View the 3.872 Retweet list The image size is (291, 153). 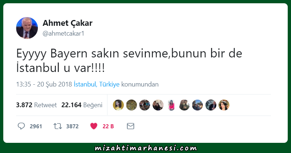tap(36, 105)
